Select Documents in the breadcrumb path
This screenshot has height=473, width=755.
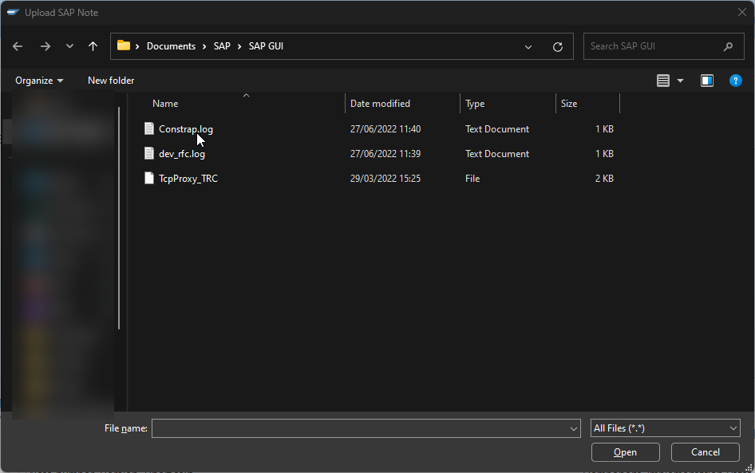click(x=171, y=46)
